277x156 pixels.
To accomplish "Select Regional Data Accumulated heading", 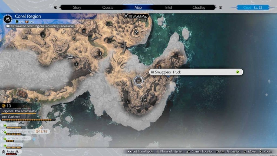I will coord(19,111).
